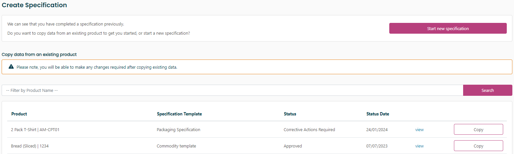Click the Approved status text
The image size is (514, 154).
click(293, 146)
